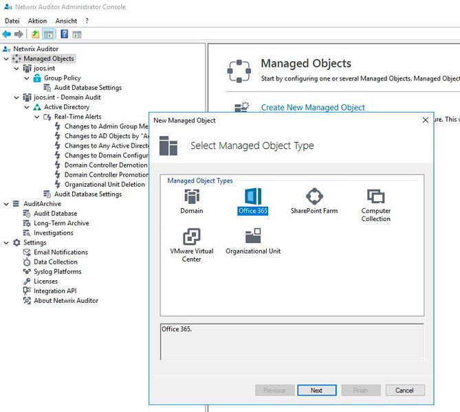Select Domain Controller Demotion alert
Screen dimensions: 460x412
point(106,165)
